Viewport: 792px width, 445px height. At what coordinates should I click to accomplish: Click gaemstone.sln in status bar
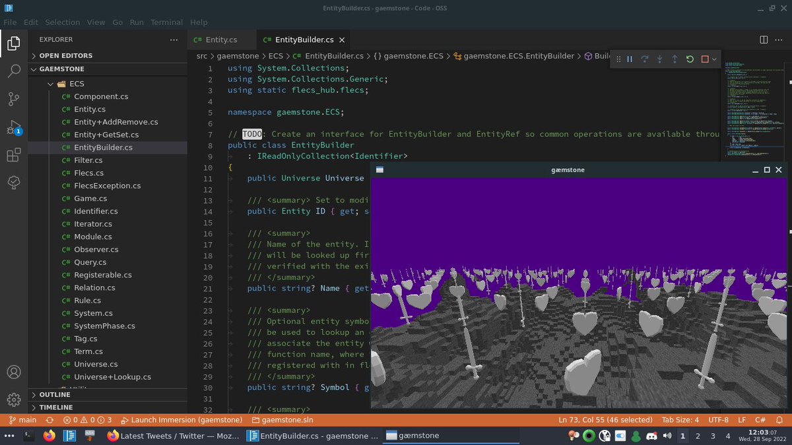(282, 420)
